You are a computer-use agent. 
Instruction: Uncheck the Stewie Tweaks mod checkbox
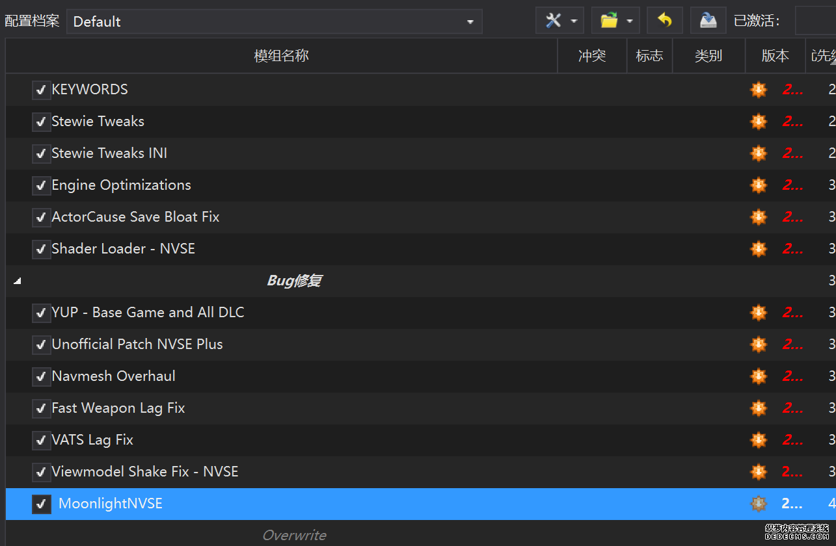pyautogui.click(x=41, y=122)
